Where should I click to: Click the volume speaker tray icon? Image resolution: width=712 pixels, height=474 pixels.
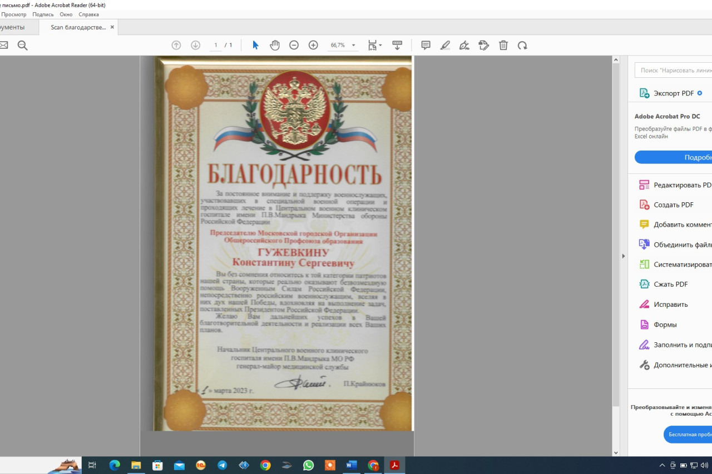pos(705,465)
